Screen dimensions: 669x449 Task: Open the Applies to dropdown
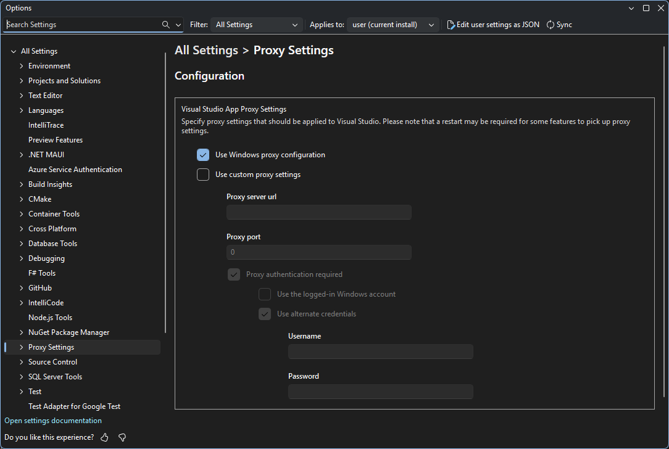(393, 25)
